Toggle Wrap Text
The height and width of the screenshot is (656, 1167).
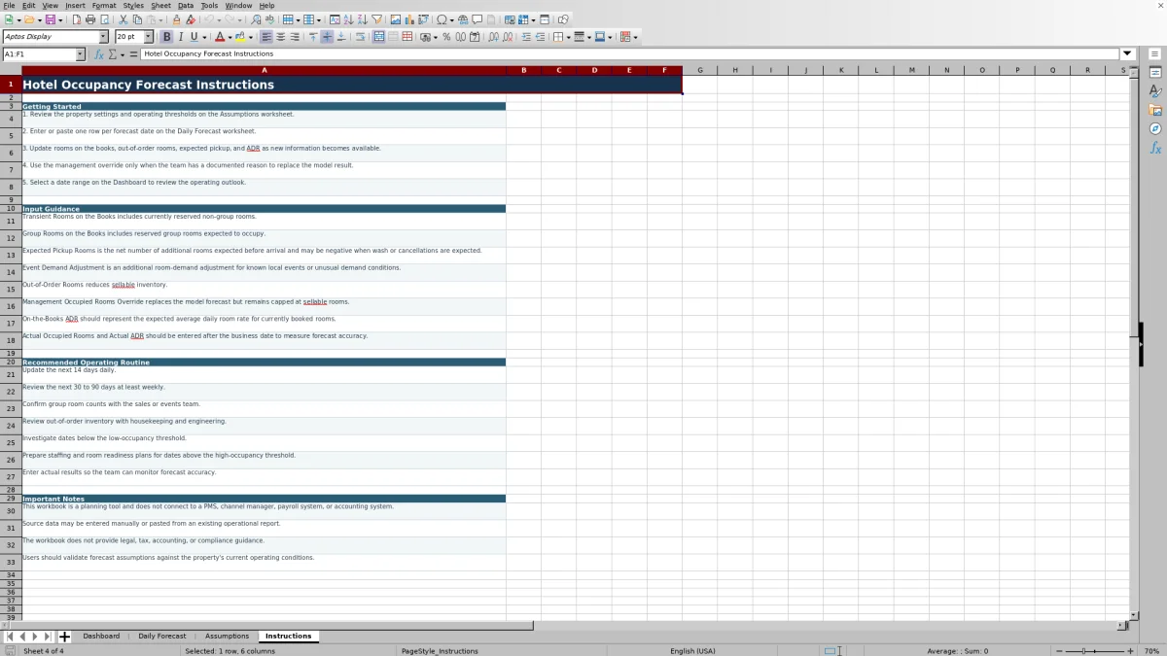[360, 37]
